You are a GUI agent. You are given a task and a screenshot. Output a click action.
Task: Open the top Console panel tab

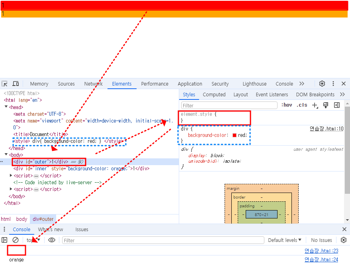(284, 84)
